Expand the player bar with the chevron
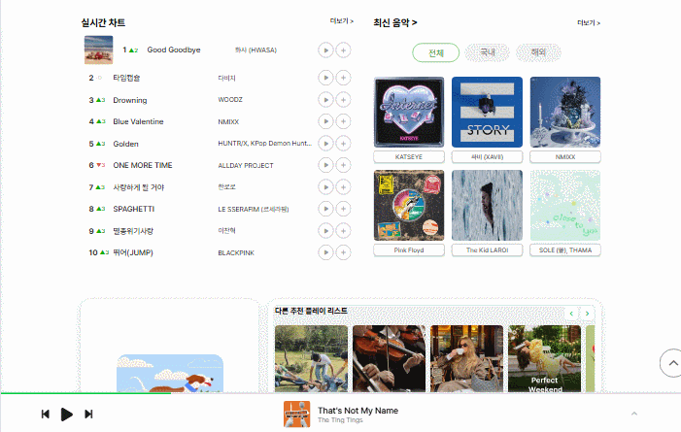681x432 pixels. pos(634,415)
